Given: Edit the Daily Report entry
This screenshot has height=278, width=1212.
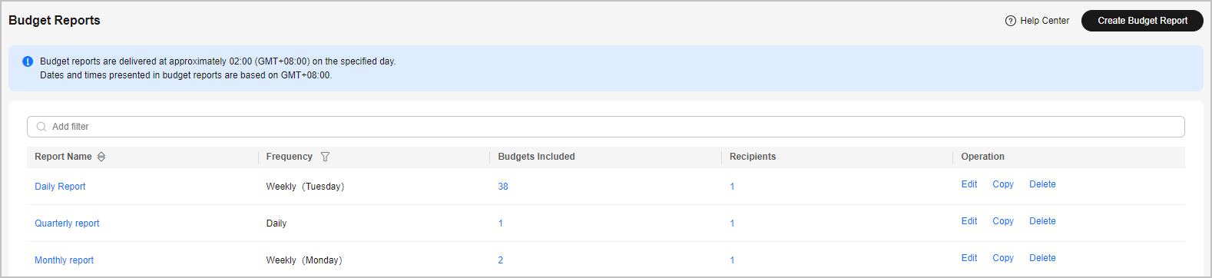Looking at the screenshot, I should point(969,184).
